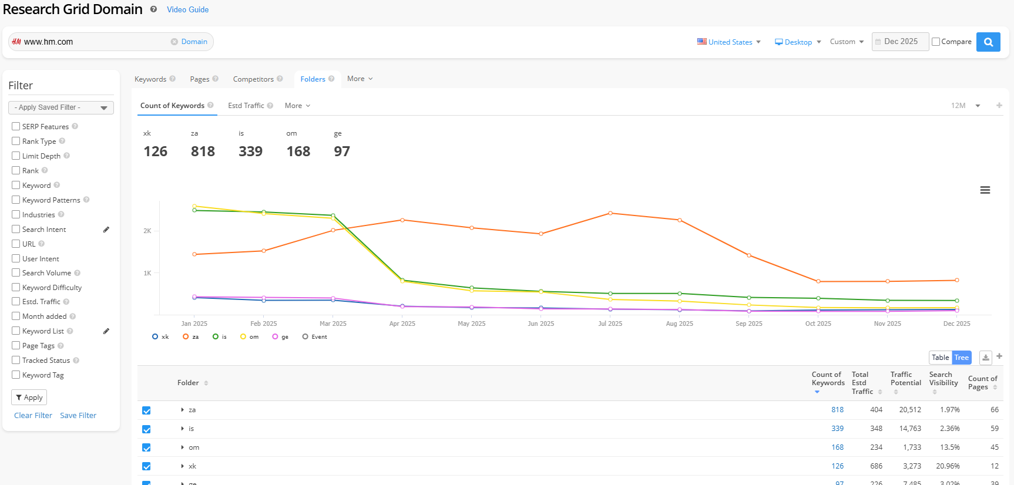Click the help icon next to Research Grid Domain
This screenshot has width=1014, height=485.
pos(153,9)
